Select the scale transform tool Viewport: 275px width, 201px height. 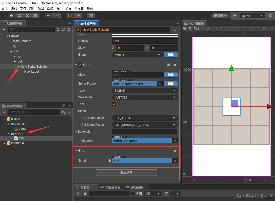27,16
